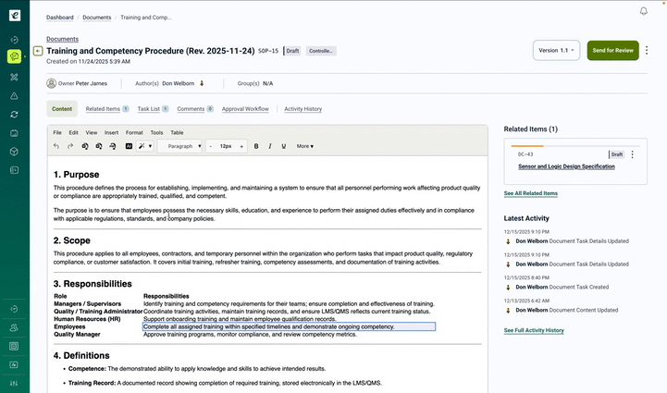Expand the More toolbar options
The image size is (667, 393).
(304, 146)
